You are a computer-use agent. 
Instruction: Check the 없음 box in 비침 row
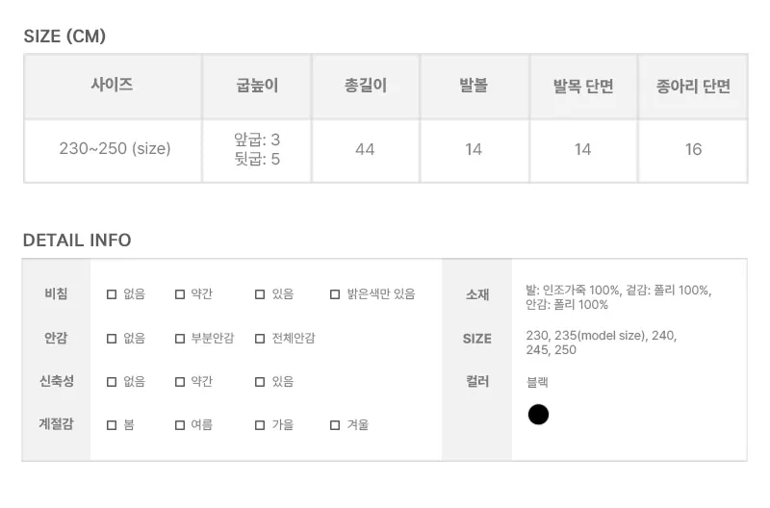tap(112, 294)
